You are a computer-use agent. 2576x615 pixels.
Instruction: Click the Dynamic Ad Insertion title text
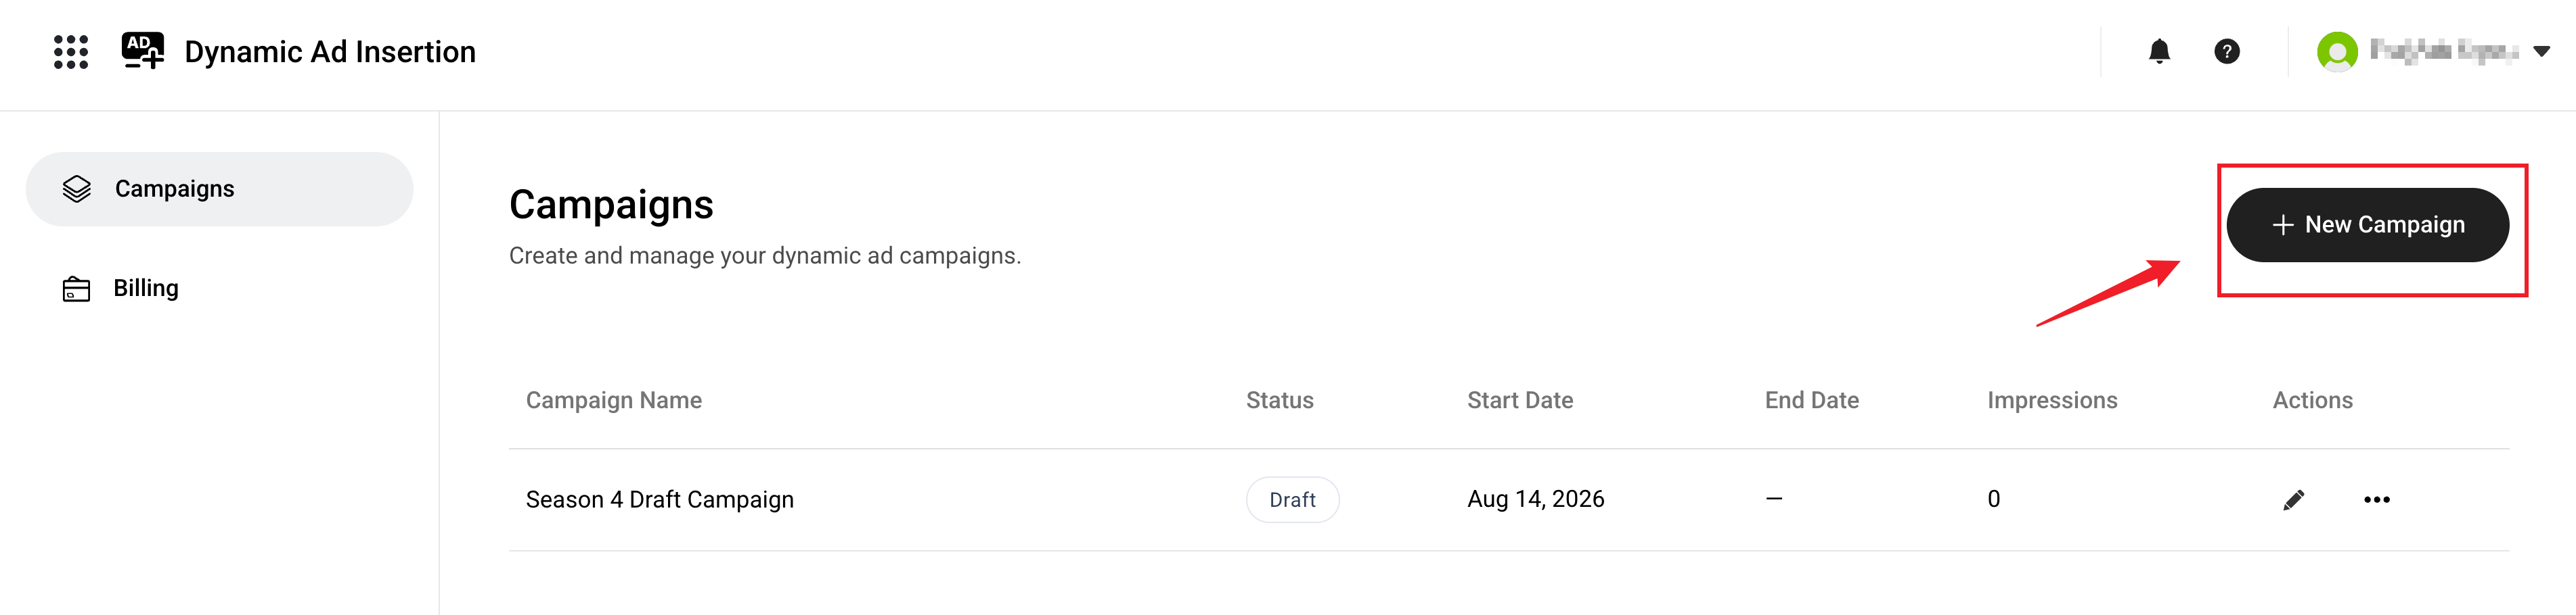pyautogui.click(x=330, y=52)
